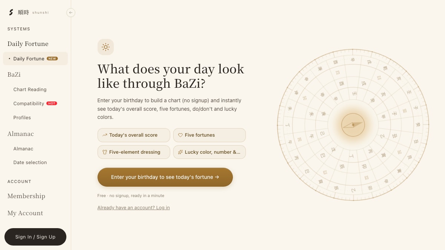Screen dimensions: 445x250
Task: Click Enter your birthday to see today's fortune
Action: click(165, 177)
